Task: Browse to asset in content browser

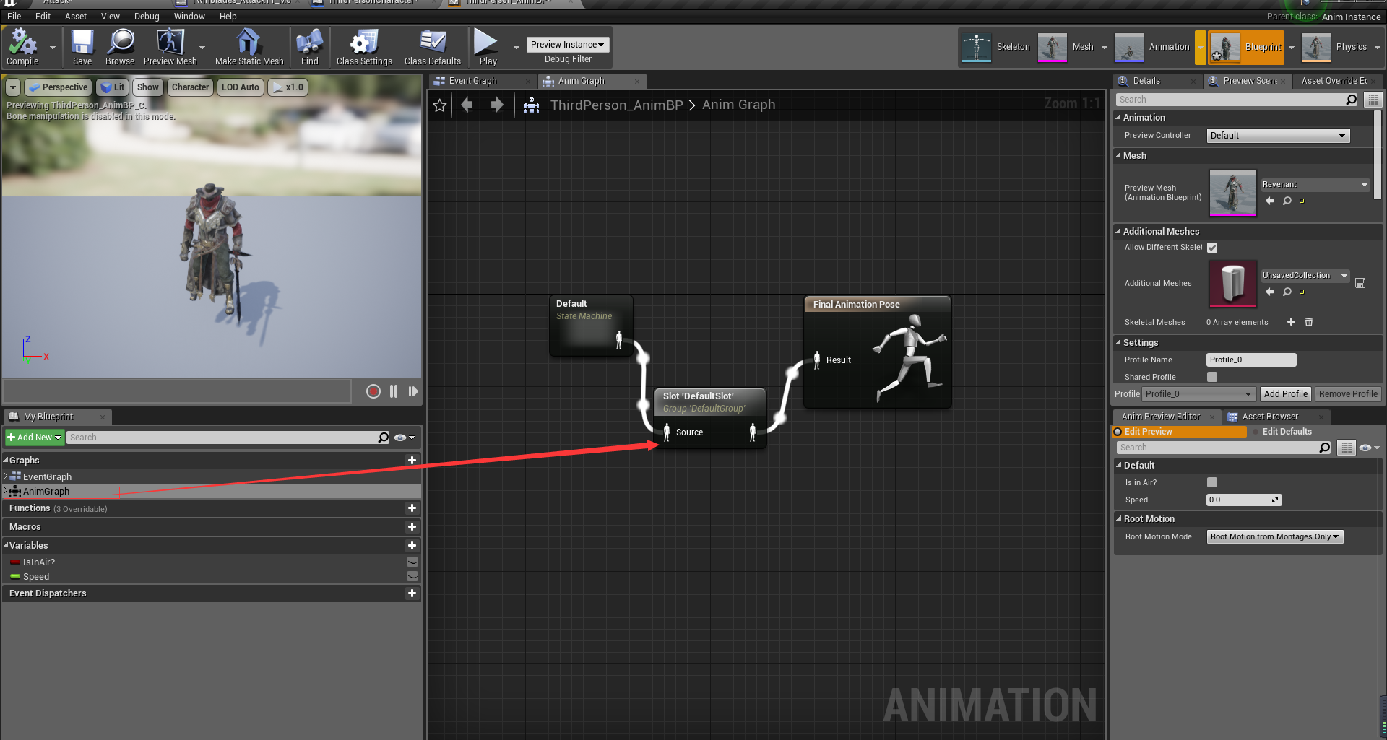Action: (x=120, y=48)
